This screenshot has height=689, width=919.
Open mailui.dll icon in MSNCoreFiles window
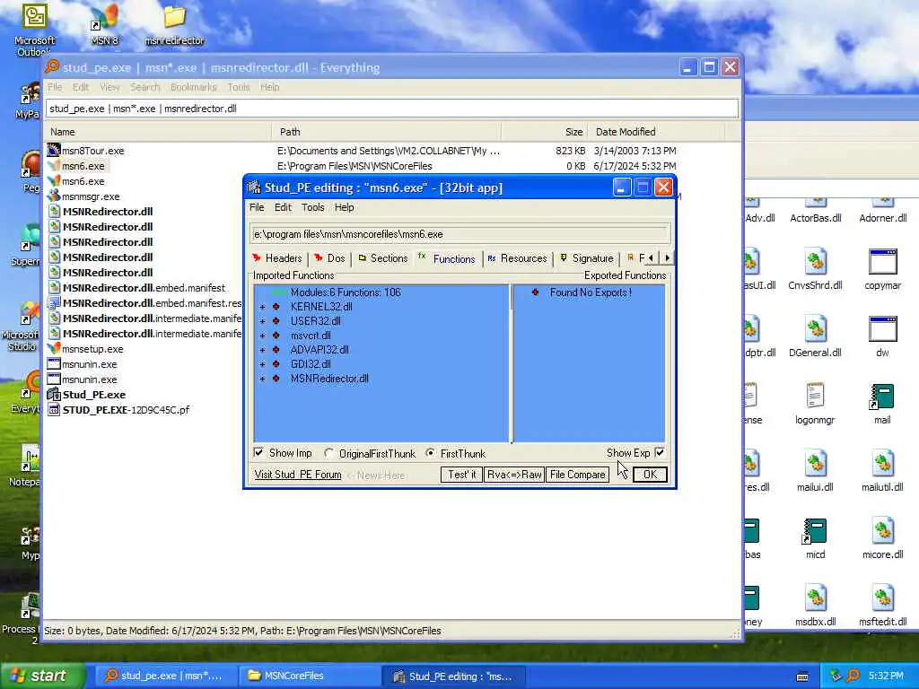[815, 464]
